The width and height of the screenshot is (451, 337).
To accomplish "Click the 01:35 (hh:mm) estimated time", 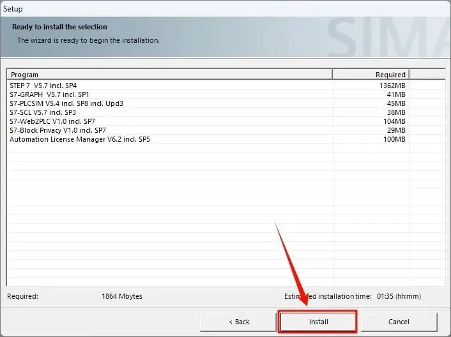I will (399, 296).
